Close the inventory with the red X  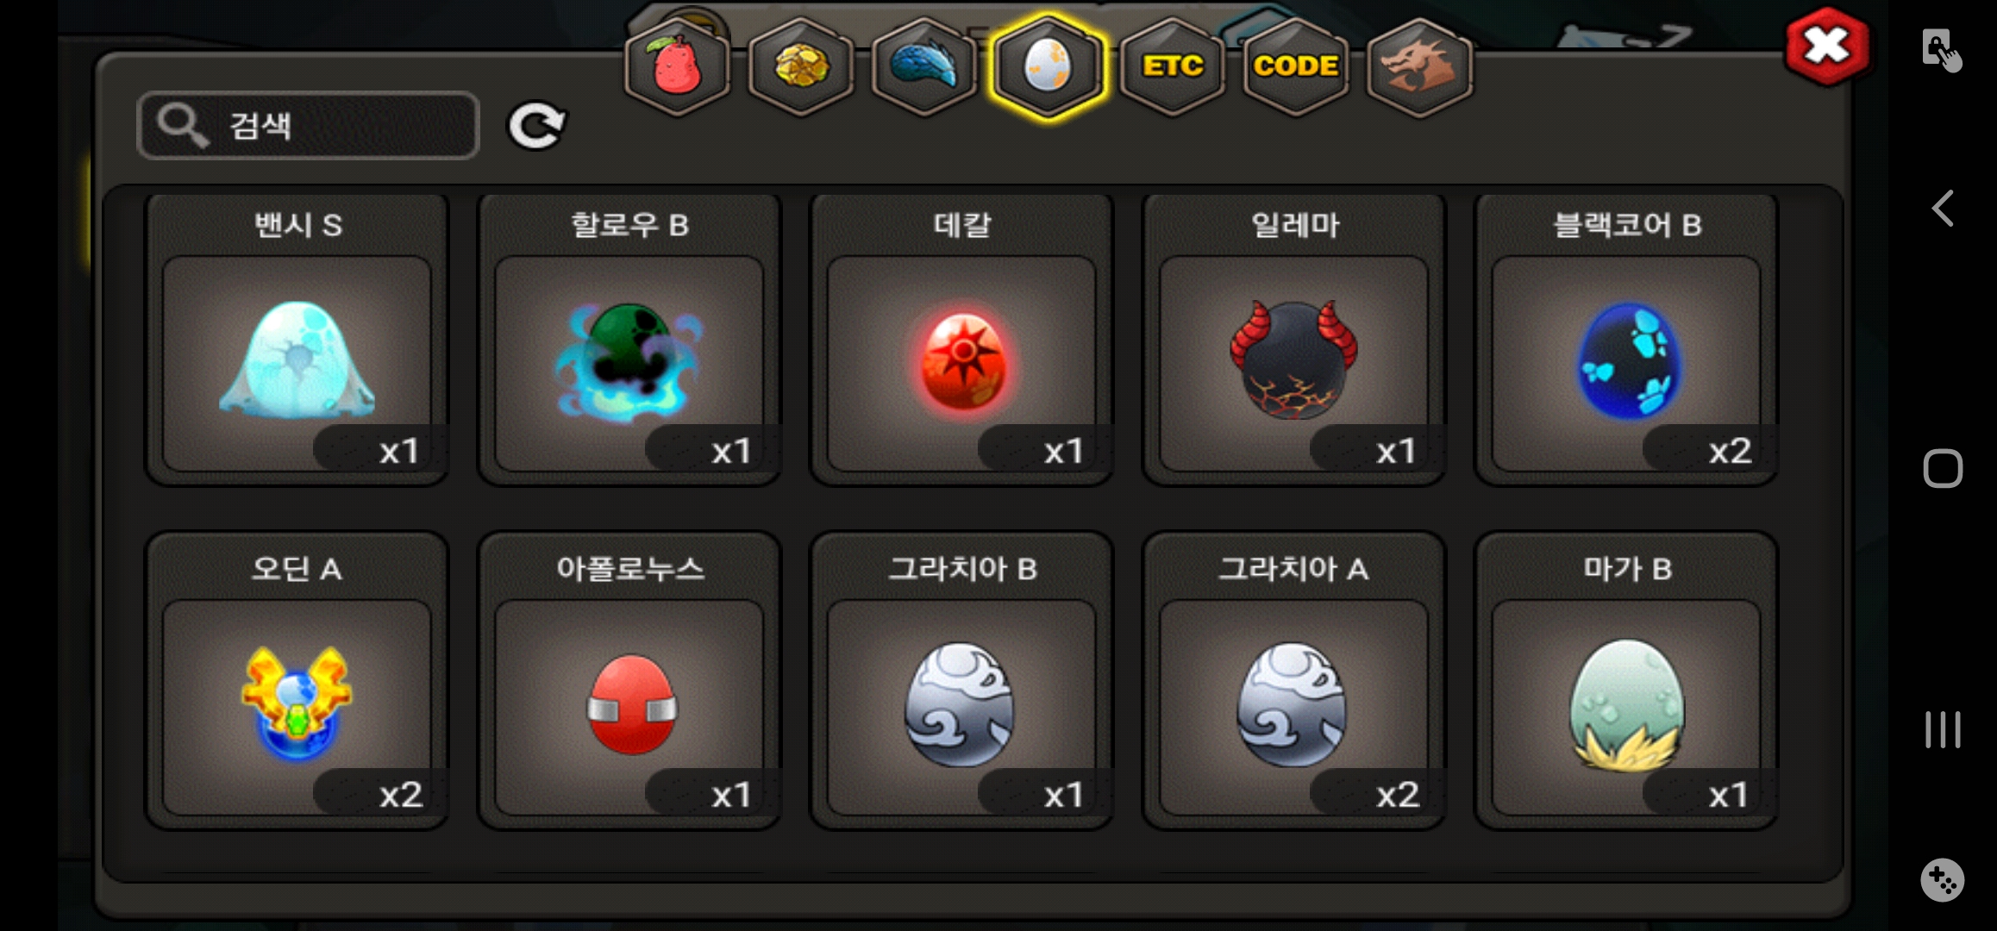(x=1827, y=47)
